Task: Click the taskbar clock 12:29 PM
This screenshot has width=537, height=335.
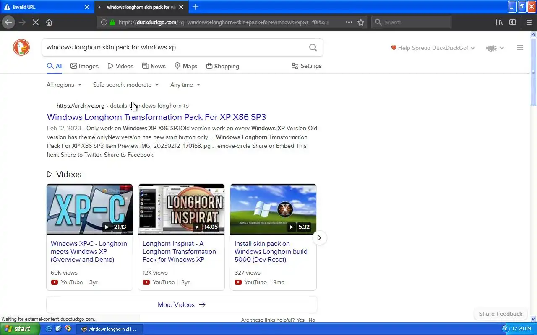Action: [521, 329]
